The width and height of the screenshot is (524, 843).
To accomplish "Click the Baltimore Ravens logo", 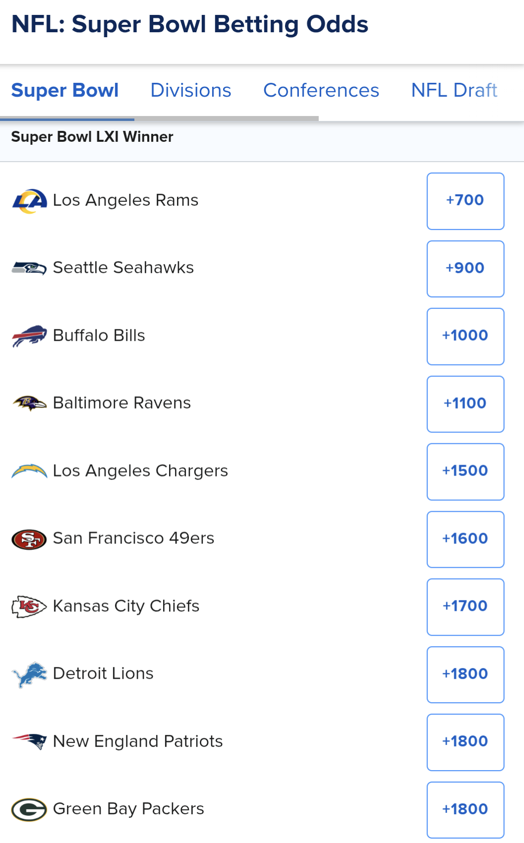I will [x=29, y=403].
